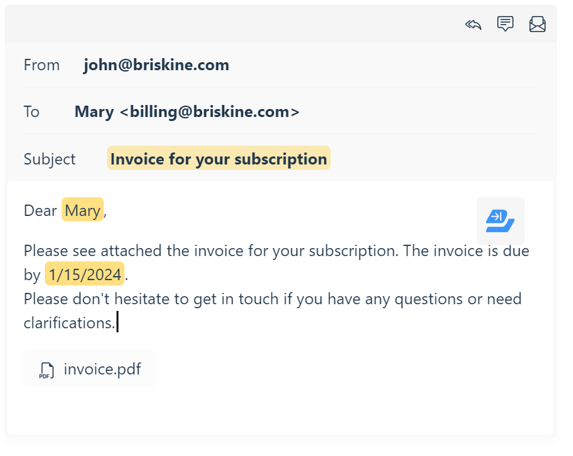The image size is (573, 456).
Task: Click the reply-all arrow icon
Action: (473, 25)
